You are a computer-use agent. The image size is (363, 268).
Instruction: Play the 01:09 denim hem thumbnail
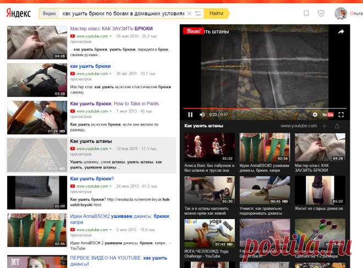coord(37,193)
